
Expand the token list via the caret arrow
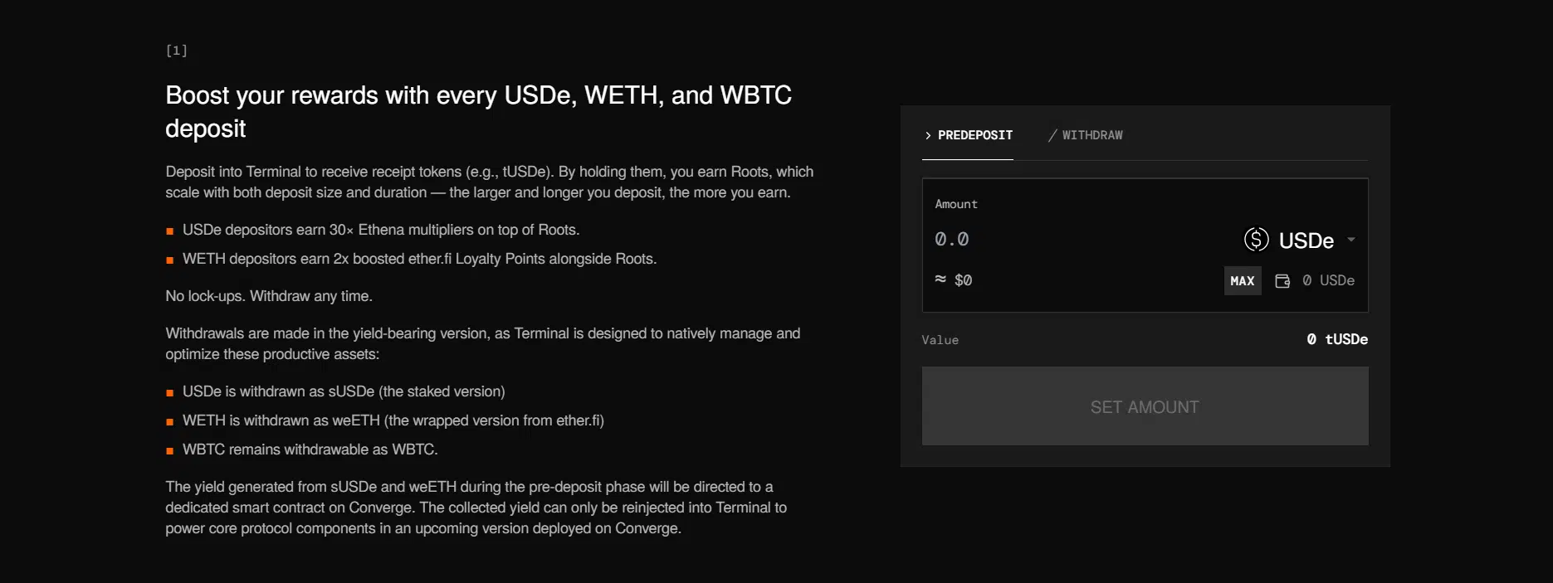[1351, 240]
